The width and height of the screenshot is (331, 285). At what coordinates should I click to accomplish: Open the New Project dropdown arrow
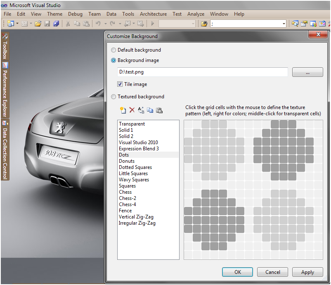tap(17, 24)
